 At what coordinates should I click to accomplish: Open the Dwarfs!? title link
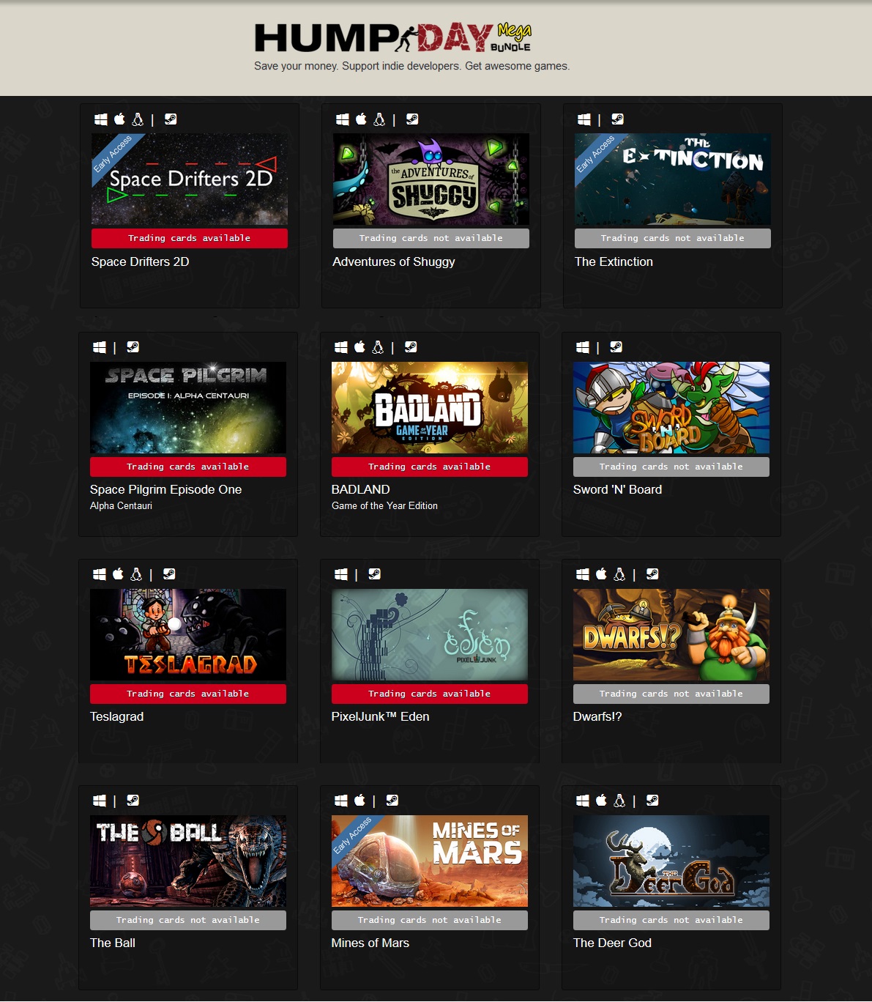pyautogui.click(x=597, y=716)
